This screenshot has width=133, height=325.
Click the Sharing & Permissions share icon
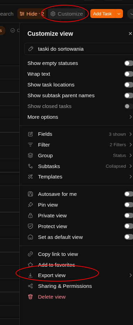click(31, 286)
